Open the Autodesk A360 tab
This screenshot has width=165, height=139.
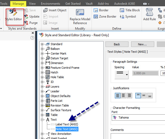coord(124,4)
